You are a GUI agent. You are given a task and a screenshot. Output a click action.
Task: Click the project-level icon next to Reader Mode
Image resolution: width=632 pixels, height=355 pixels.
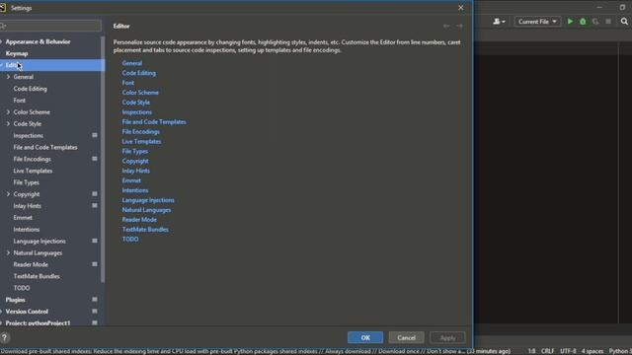[x=95, y=264]
